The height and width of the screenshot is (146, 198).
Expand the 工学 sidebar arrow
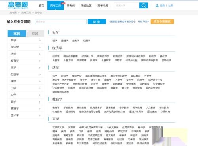click(x=40, y=88)
